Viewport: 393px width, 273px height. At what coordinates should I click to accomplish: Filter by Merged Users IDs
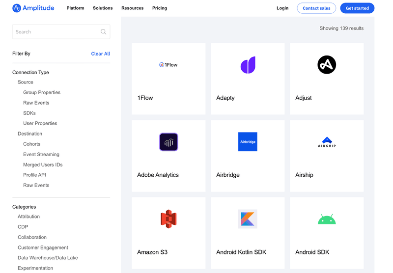click(x=43, y=164)
